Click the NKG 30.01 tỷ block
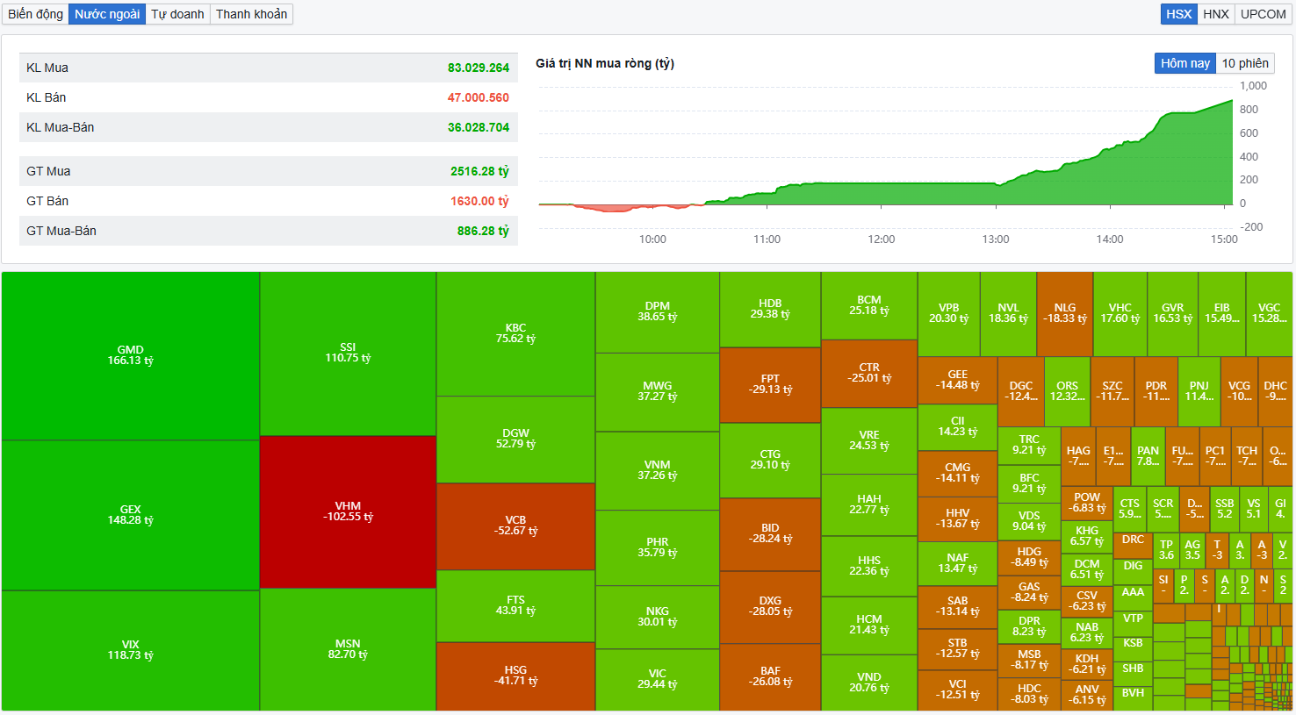This screenshot has width=1296, height=715. point(657,617)
